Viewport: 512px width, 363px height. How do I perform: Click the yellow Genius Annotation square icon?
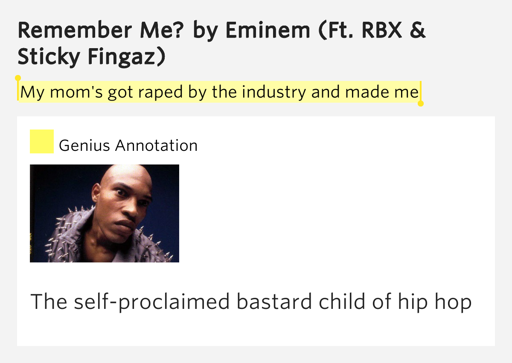coord(41,141)
